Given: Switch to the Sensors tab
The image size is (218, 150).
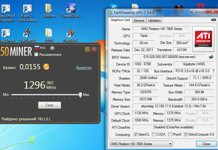Looking at the screenshot, I should (139, 20).
